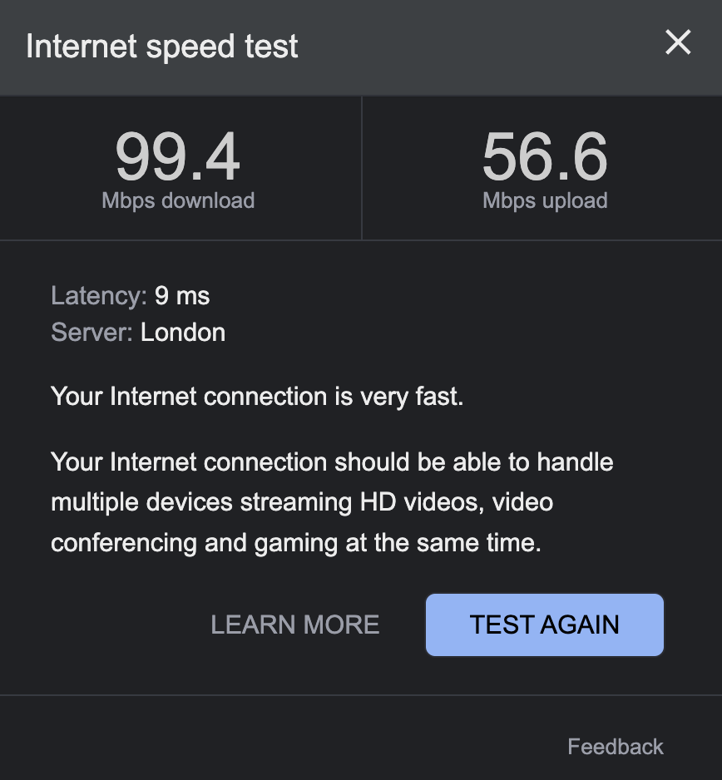Click the Mbps upload label
The height and width of the screenshot is (780, 722).
pos(545,200)
